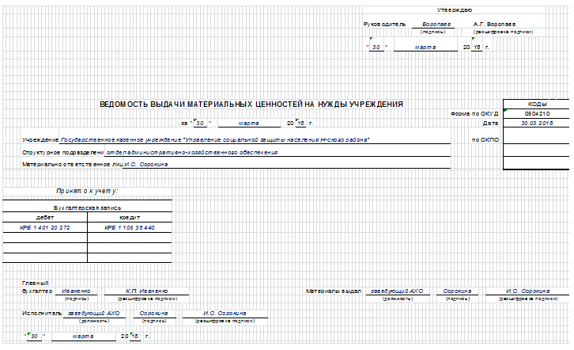The image size is (574, 350).
Task: Select the "Бухгалтерская запись" table header
Action: point(87,207)
